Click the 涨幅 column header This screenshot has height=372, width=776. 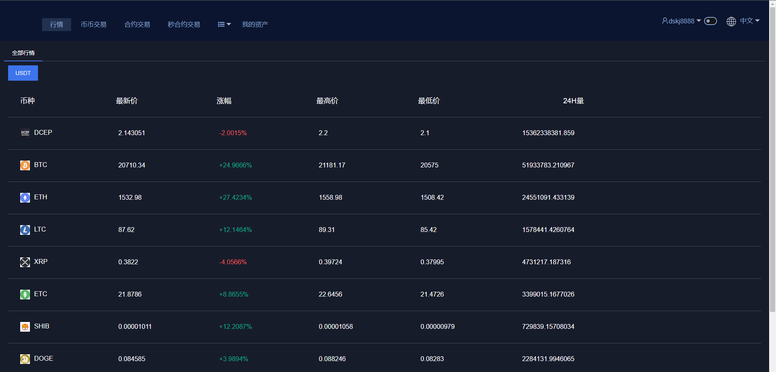click(x=224, y=101)
